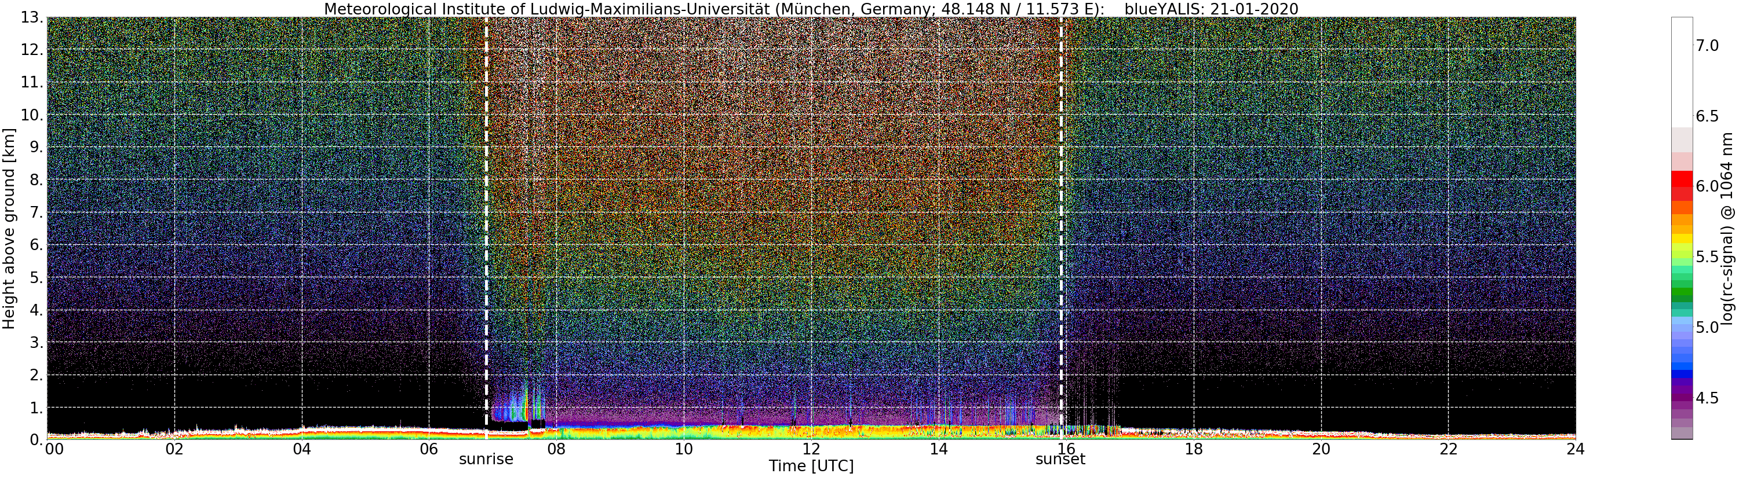Click the y-axis tick label '13.'
This screenshot has width=1739, height=477.
pos(32,17)
